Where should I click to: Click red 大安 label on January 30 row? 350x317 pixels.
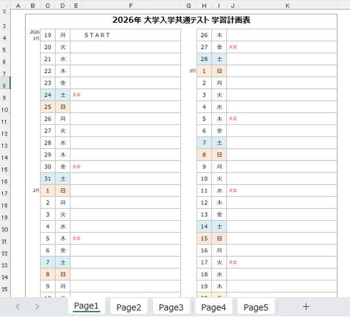click(76, 166)
